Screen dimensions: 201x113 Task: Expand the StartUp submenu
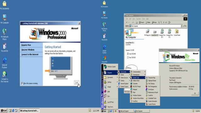click(124, 81)
